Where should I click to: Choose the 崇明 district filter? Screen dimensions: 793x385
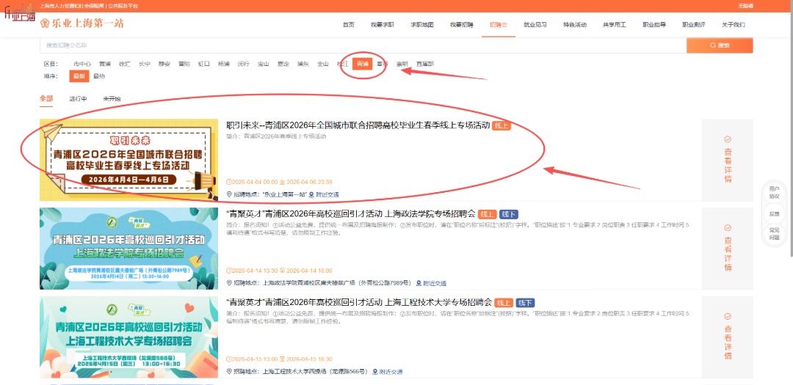tap(402, 64)
